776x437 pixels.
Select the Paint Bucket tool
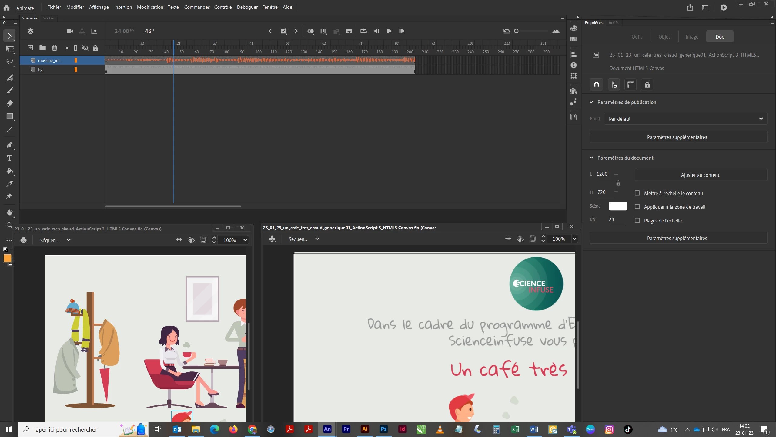click(10, 171)
